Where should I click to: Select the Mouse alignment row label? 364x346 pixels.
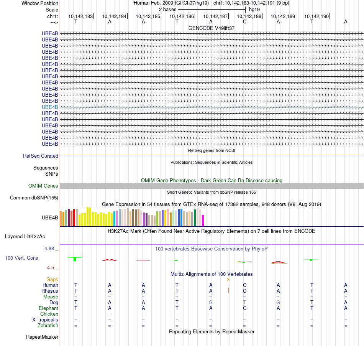(51, 297)
